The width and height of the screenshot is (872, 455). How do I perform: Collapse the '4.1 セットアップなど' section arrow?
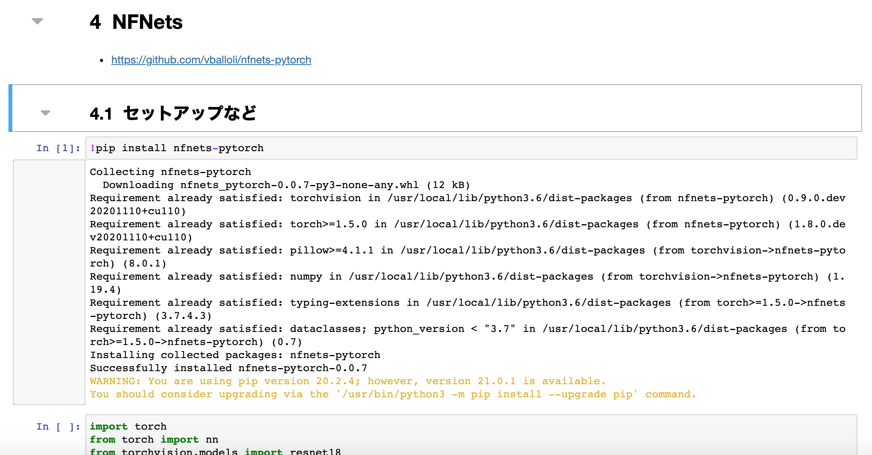(45, 113)
